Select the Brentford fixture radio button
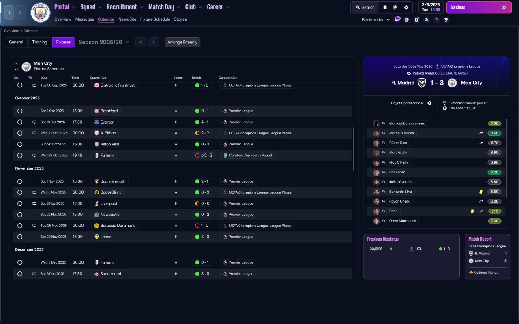Viewport: 519px width, 324px height. [20, 111]
